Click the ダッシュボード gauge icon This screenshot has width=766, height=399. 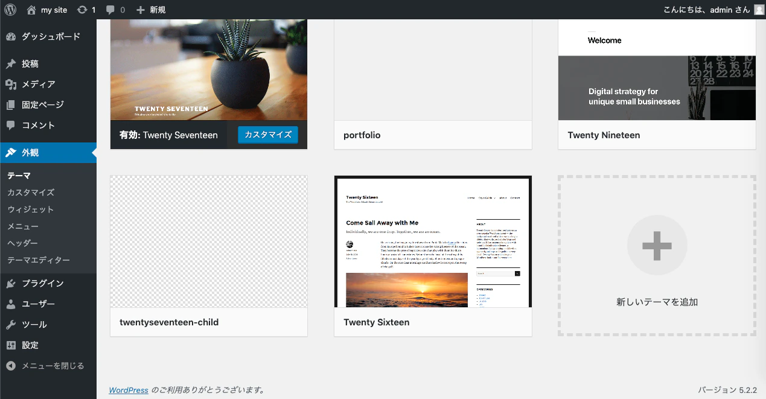coord(11,37)
